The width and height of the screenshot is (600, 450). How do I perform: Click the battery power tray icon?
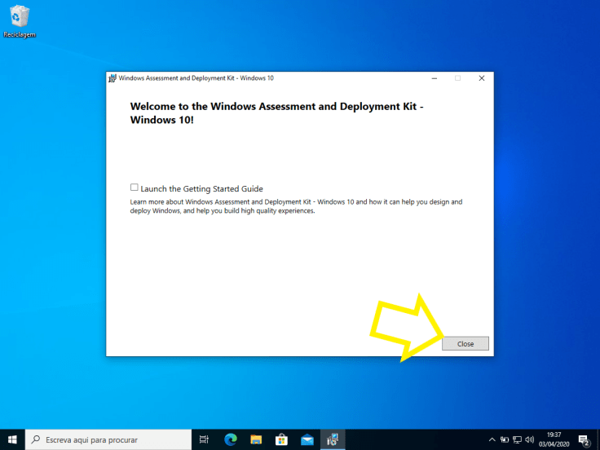click(505, 439)
